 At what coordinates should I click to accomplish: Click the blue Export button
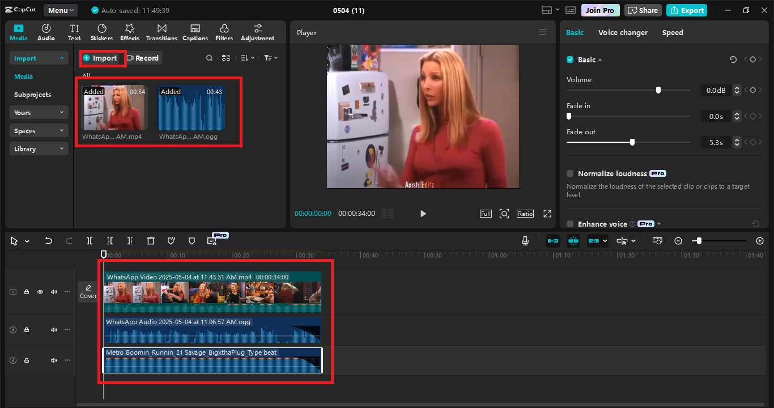[687, 10]
